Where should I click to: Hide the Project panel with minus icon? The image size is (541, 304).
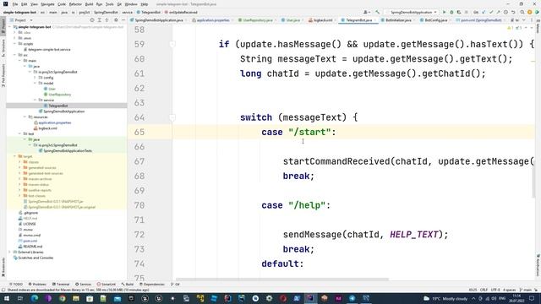[x=123, y=20]
